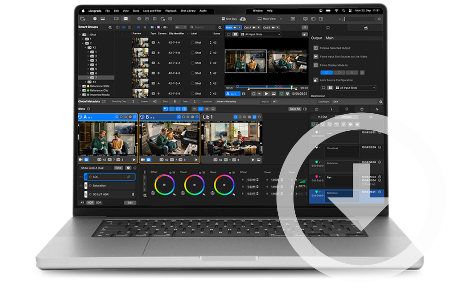Select the Saturation grading node
This screenshot has width=460, height=289.
(x=99, y=185)
